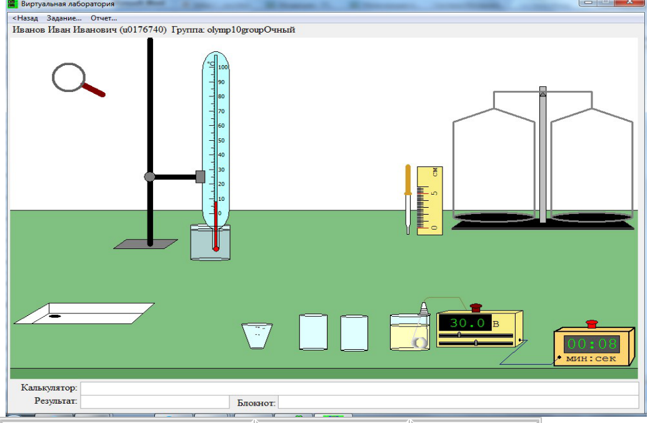Open the Отчет... menu
The height and width of the screenshot is (423, 650).
104,18
